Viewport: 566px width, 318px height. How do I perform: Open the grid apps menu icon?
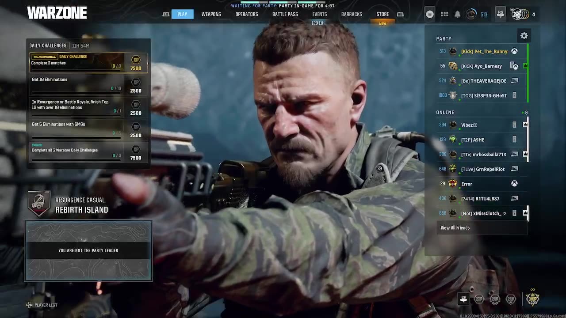[444, 14]
